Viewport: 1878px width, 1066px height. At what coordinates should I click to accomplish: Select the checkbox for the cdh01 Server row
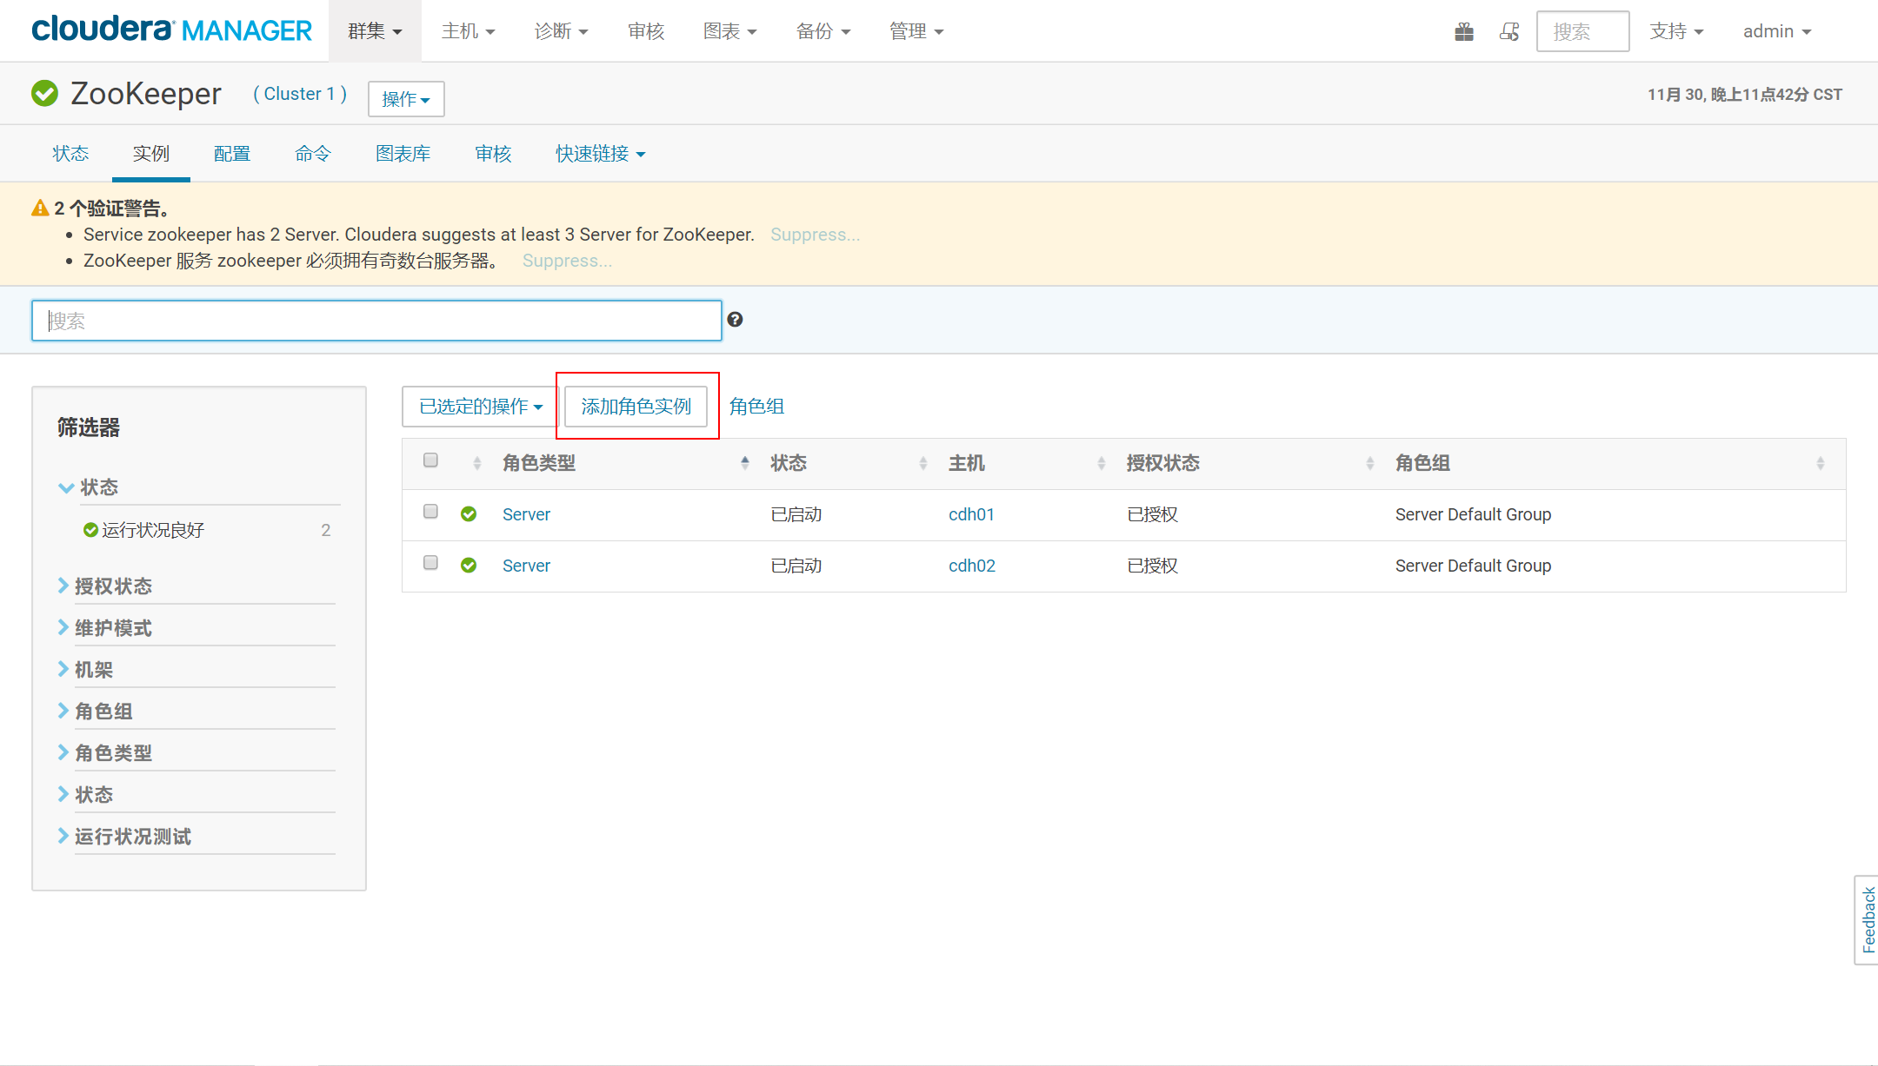[430, 512]
